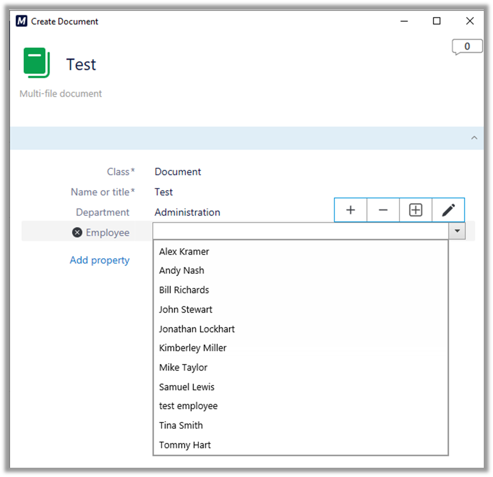
Task: Click the Add property link
Action: [99, 260]
